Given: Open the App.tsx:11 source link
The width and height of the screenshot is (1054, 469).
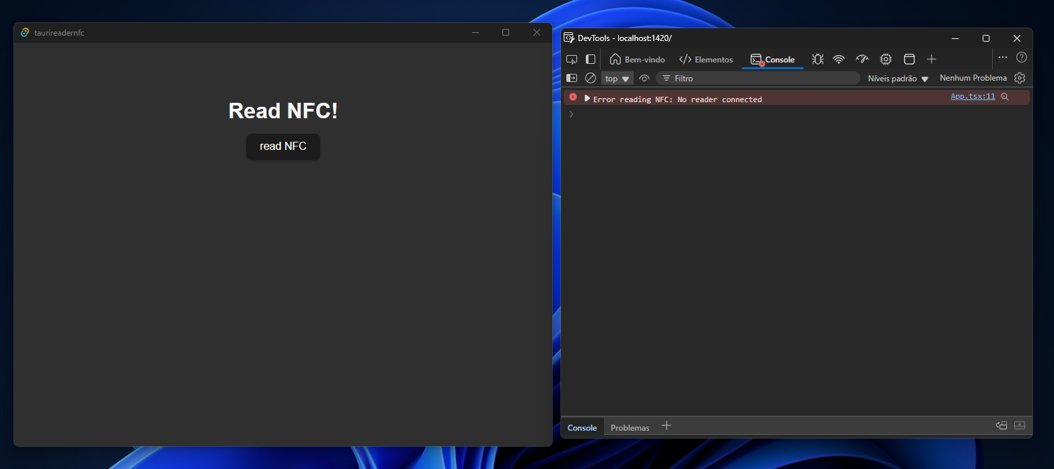Looking at the screenshot, I should (973, 97).
